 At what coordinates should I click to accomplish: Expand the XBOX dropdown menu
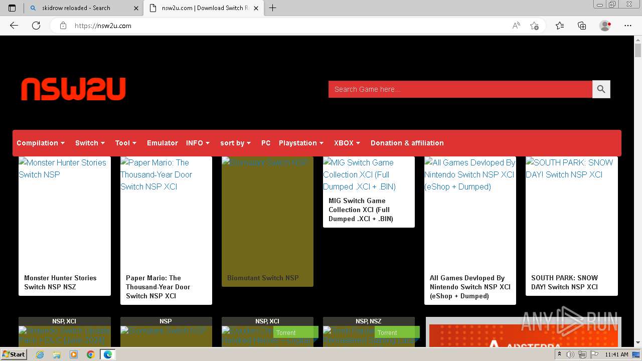(x=347, y=143)
